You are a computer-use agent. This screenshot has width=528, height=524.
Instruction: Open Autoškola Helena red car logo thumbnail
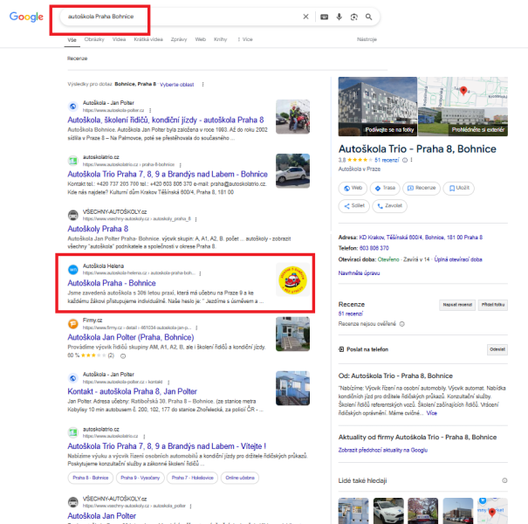(292, 279)
